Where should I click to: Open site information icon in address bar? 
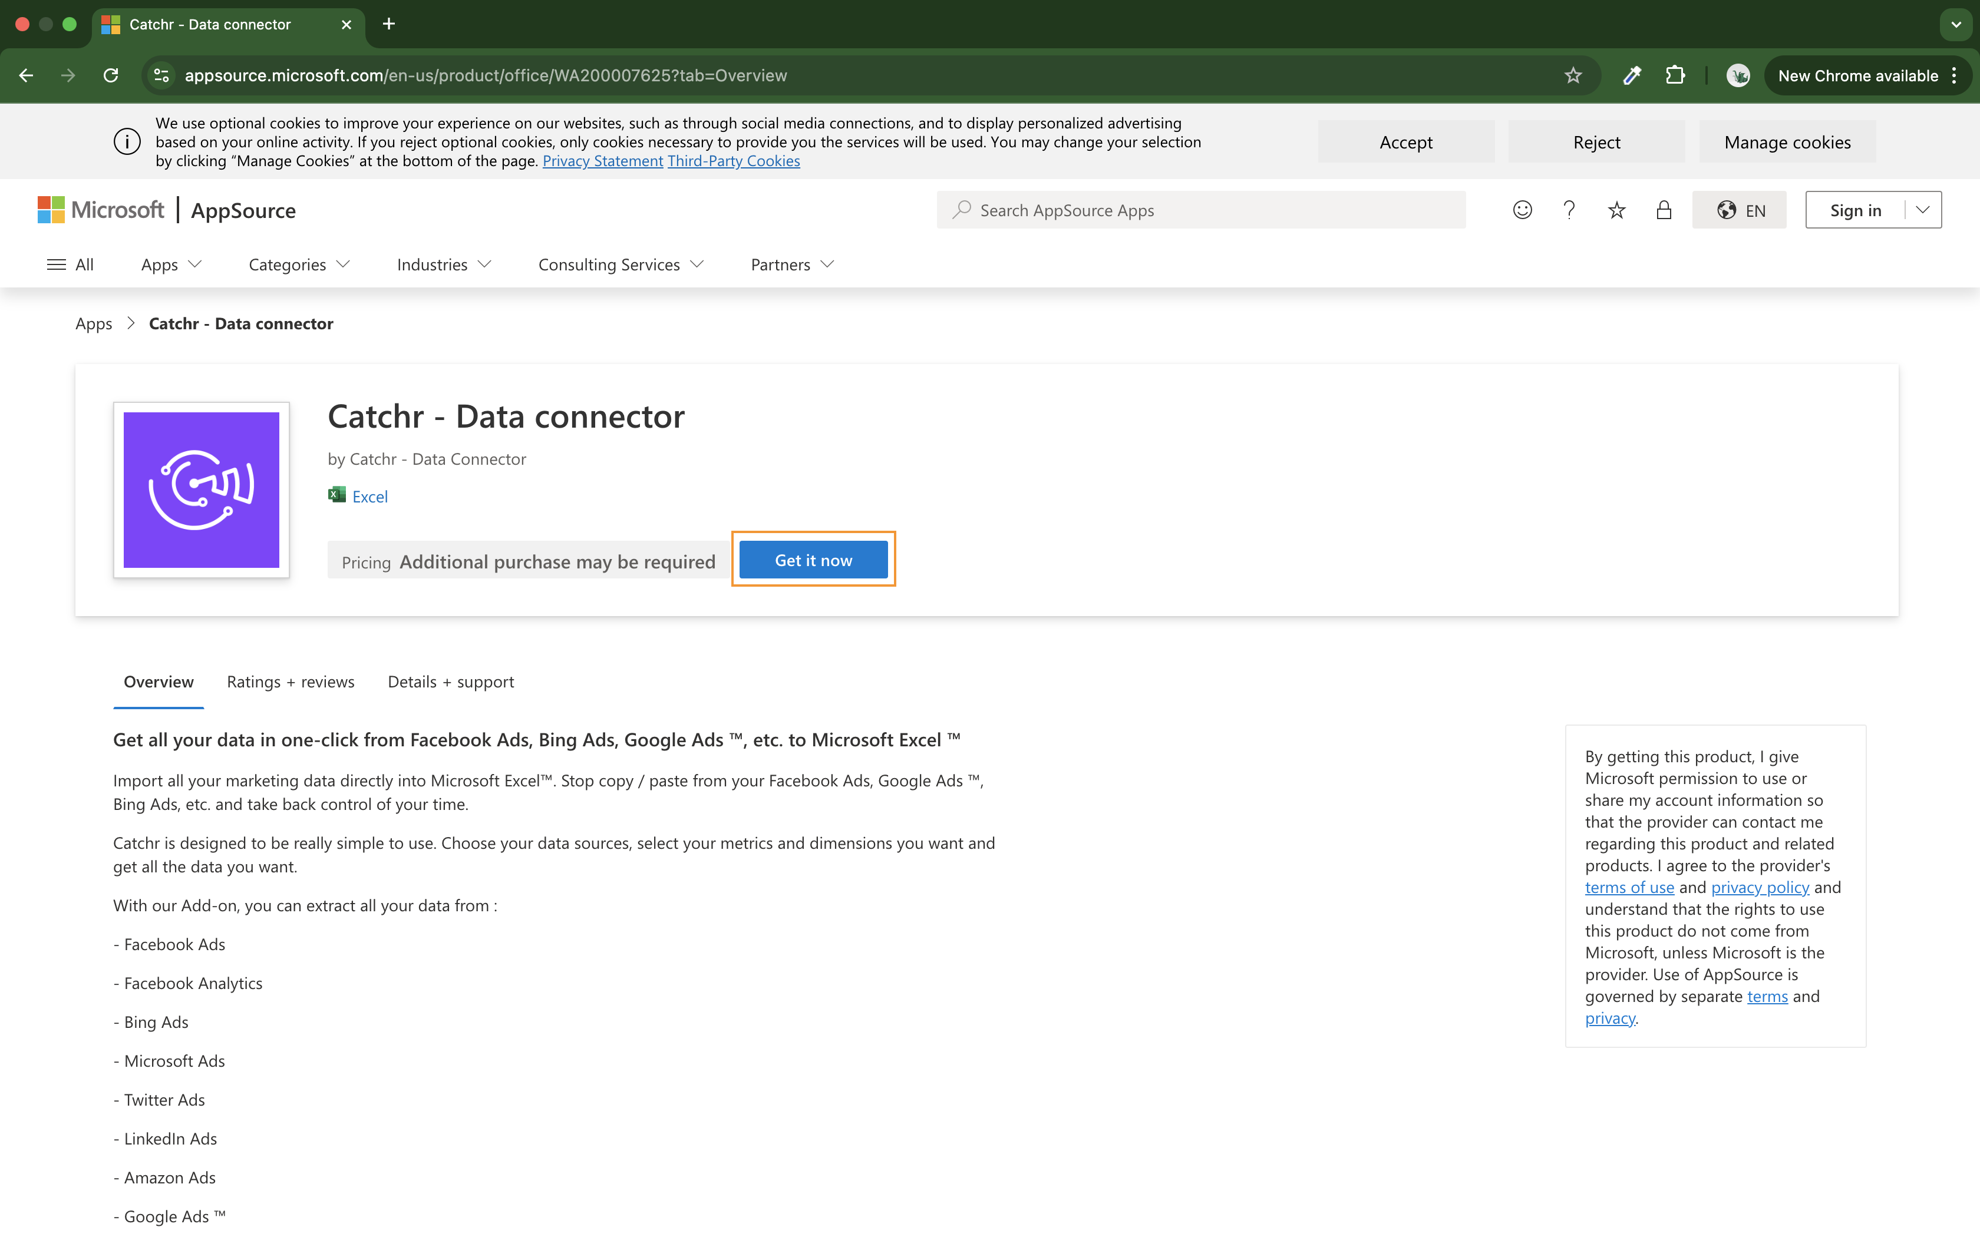161,75
